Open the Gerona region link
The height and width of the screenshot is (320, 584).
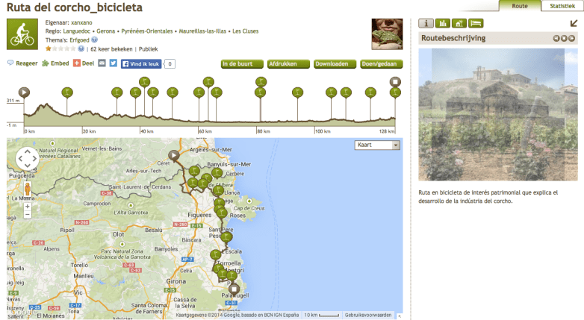click(x=106, y=31)
